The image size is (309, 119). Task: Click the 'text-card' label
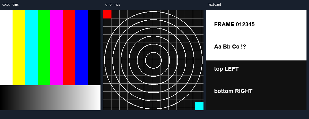click(x=214, y=4)
